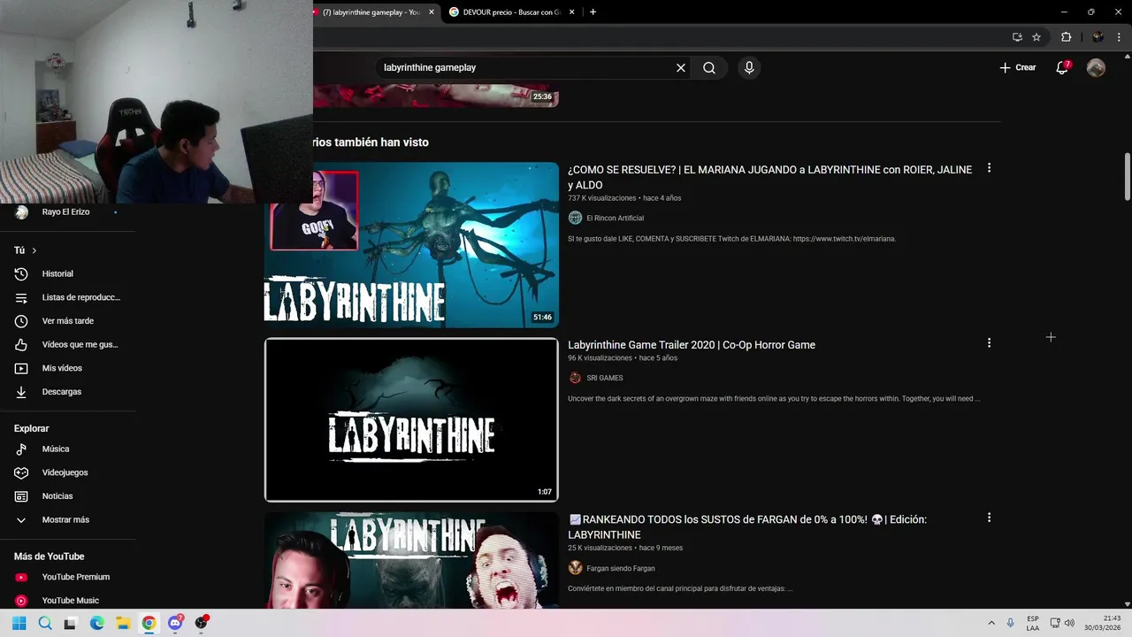This screenshot has width=1132, height=637.
Task: Open YouTube account avatar menu
Action: pos(1096,68)
